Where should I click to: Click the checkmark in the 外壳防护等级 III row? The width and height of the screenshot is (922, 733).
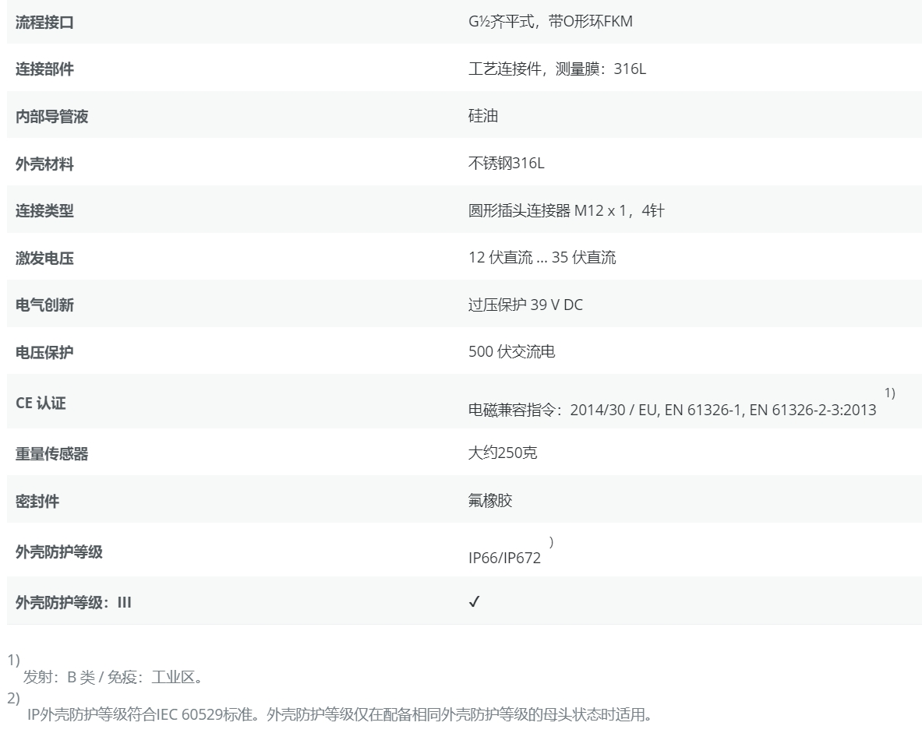474,601
